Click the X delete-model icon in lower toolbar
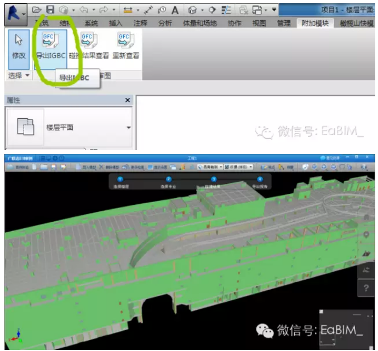Image resolution: width=378 pixels, height=351 pixels. (x=101, y=166)
